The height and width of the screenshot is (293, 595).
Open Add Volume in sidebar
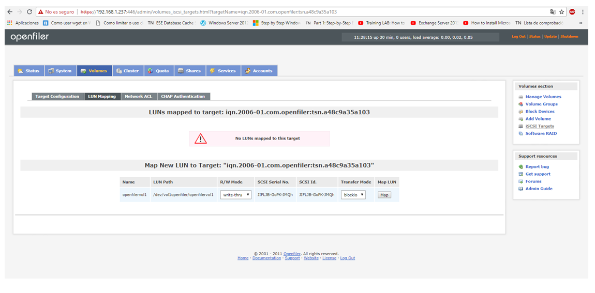(x=538, y=119)
